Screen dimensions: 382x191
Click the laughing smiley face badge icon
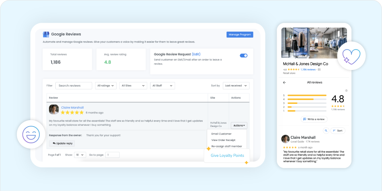click(x=31, y=134)
